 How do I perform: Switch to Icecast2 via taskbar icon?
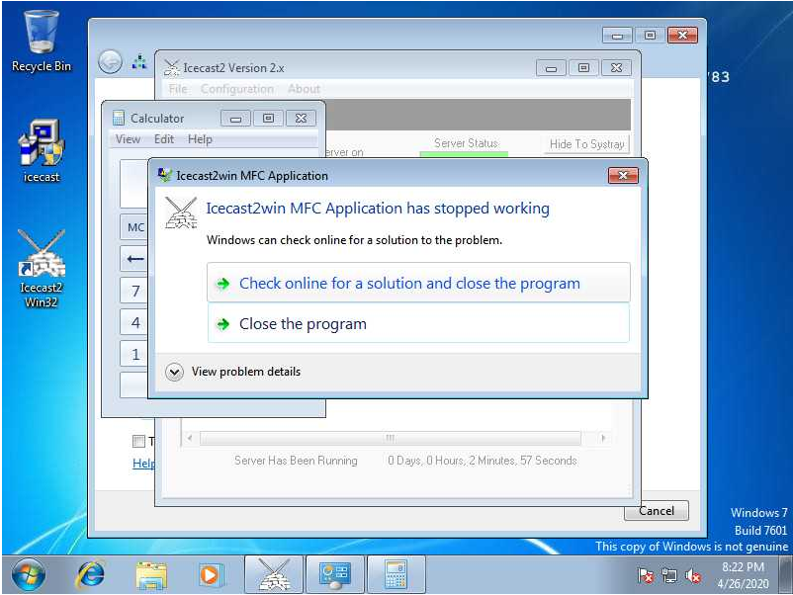point(274,574)
